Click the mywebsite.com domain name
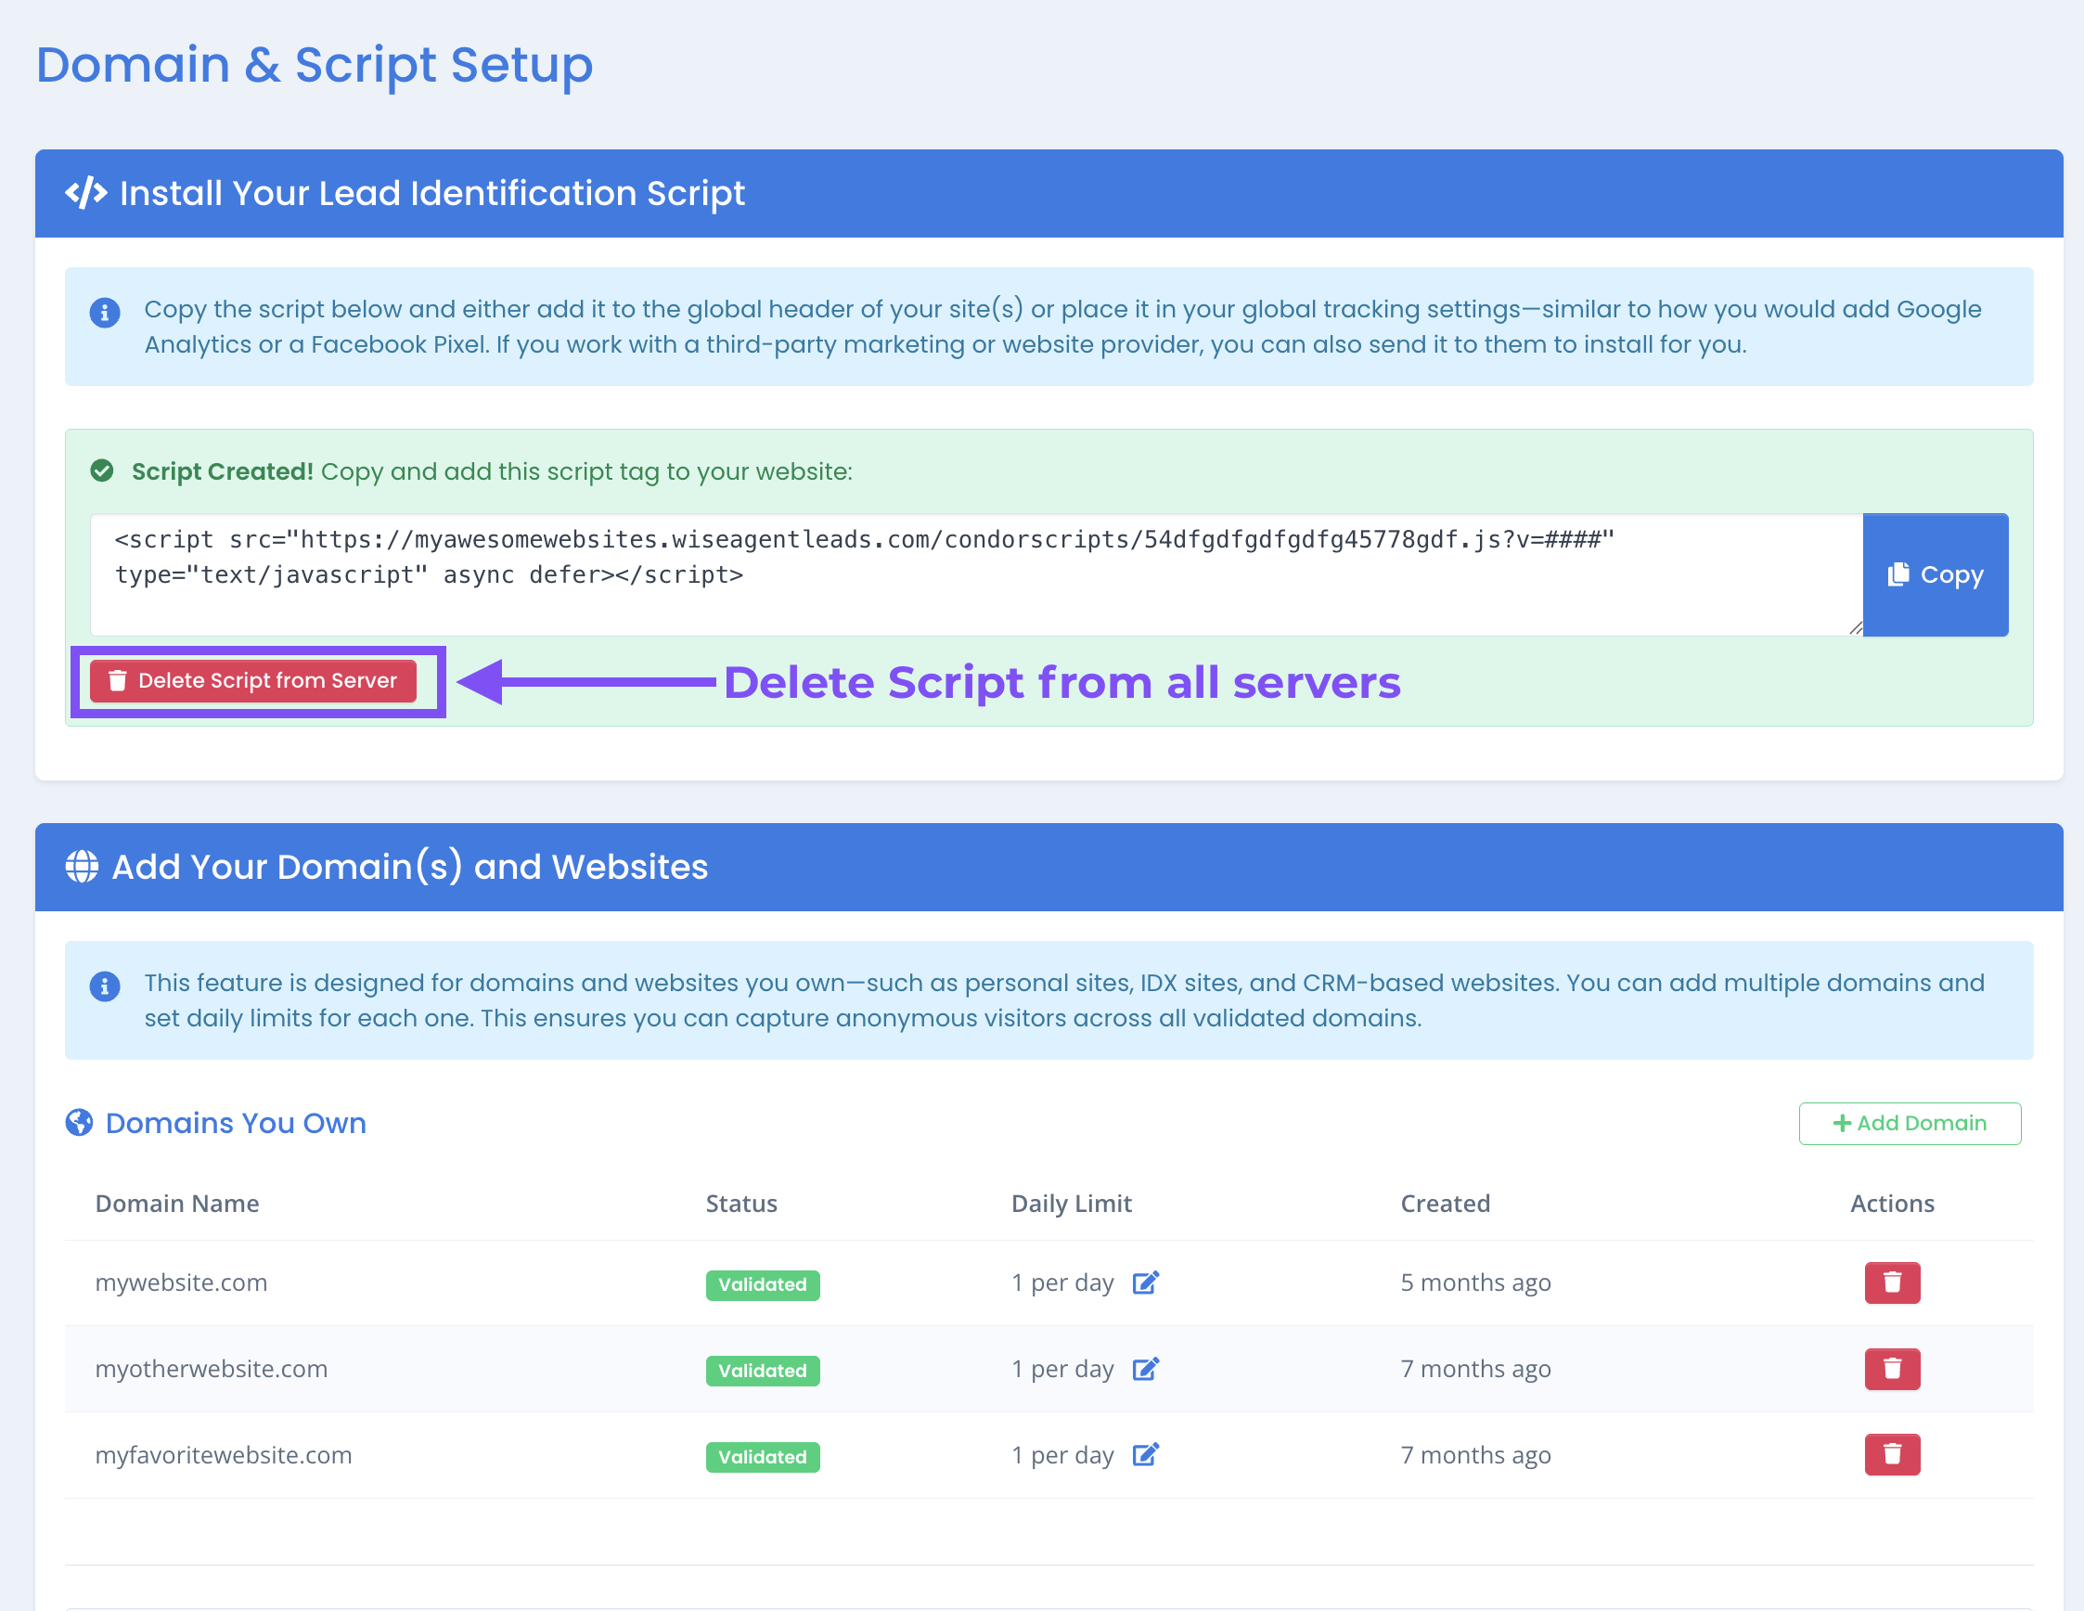This screenshot has width=2084, height=1611. (x=181, y=1282)
